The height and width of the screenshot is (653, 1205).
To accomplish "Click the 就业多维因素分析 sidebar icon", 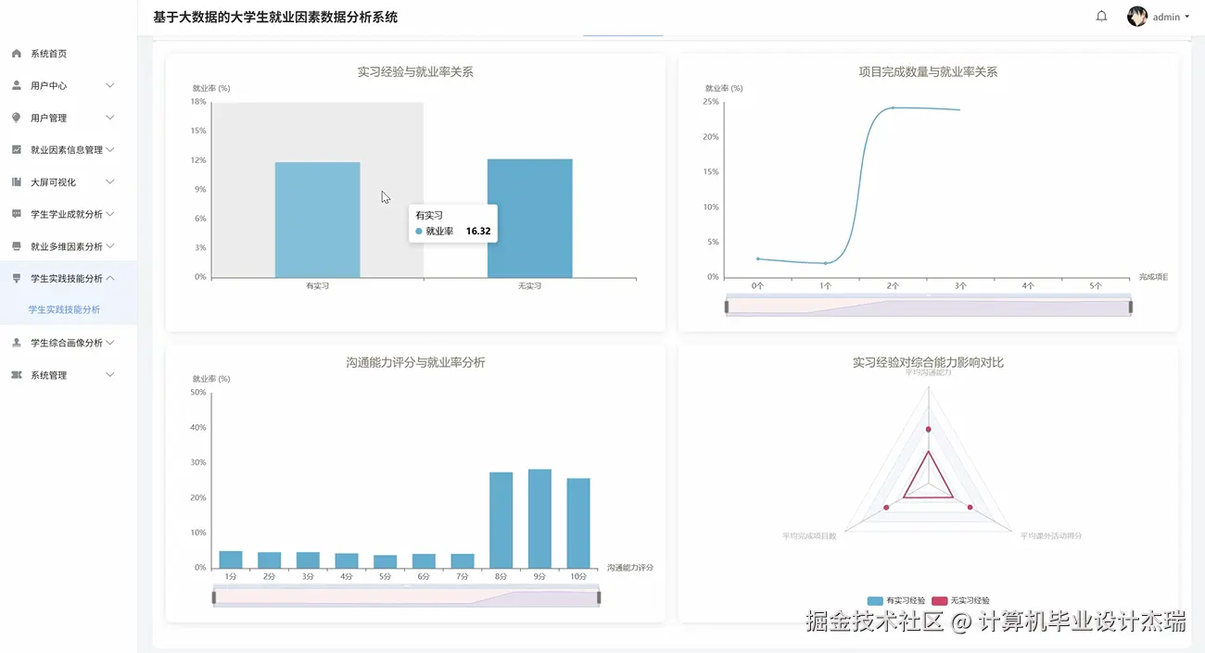I will [17, 246].
